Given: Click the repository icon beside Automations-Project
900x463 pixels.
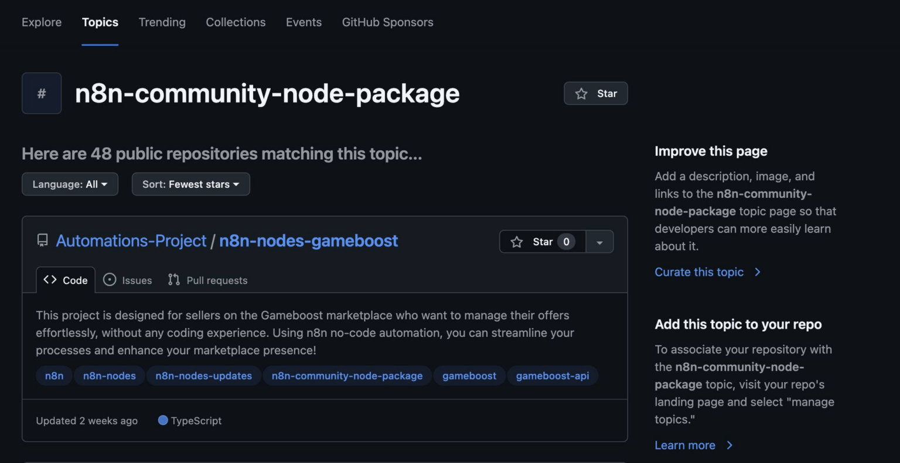Looking at the screenshot, I should coord(42,241).
